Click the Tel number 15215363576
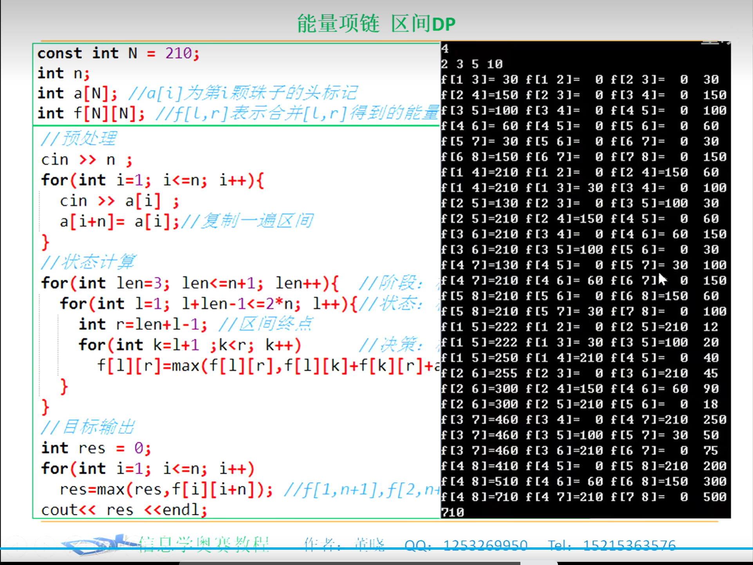The image size is (753, 565). click(x=629, y=545)
